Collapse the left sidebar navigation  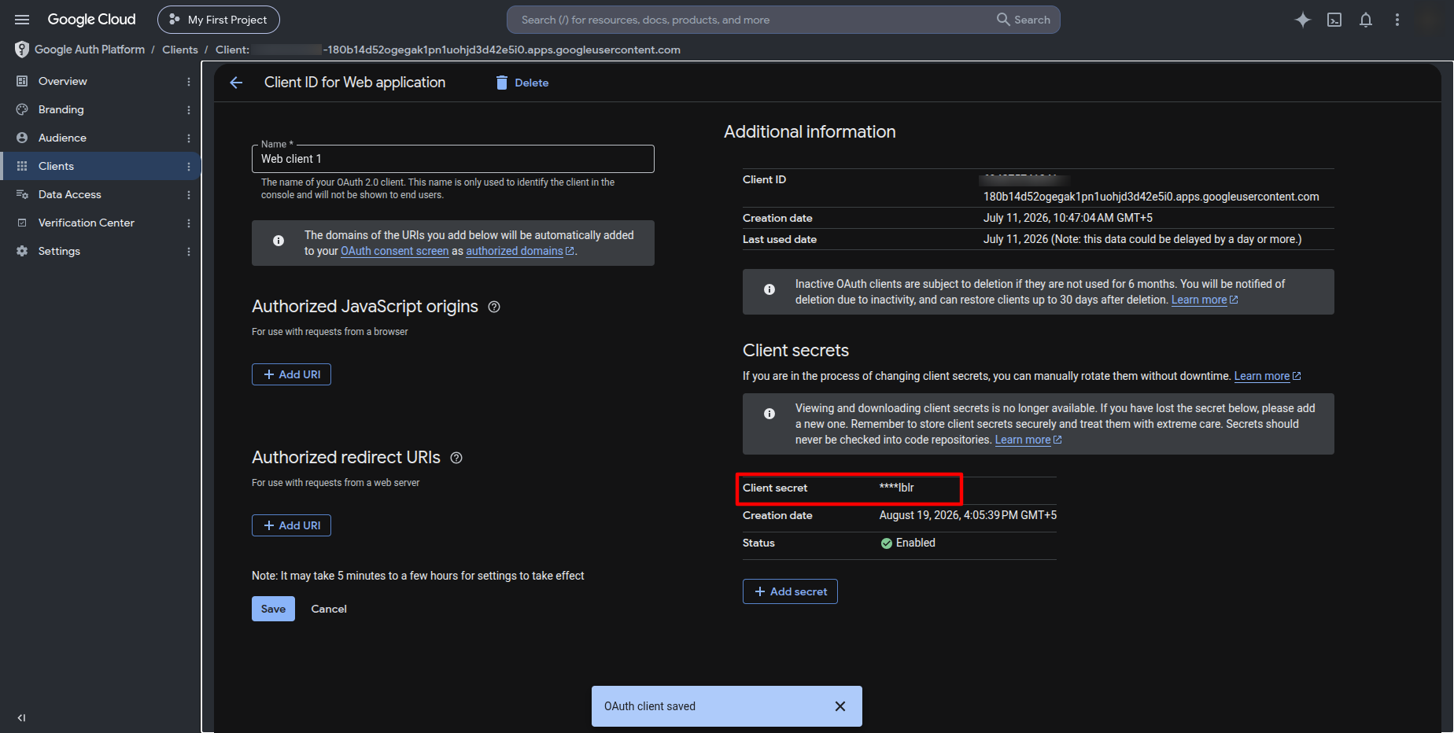(x=21, y=717)
